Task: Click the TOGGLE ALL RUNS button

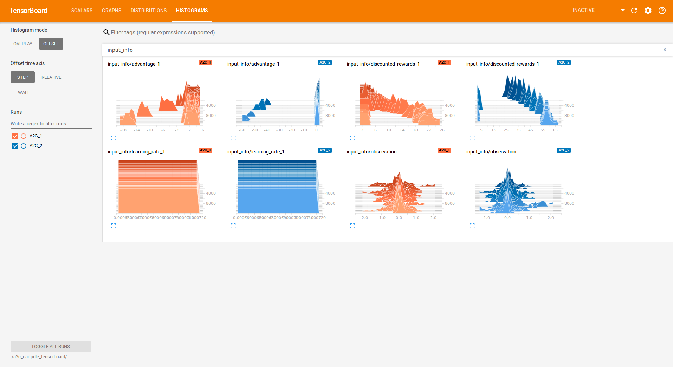Action: pos(50,346)
